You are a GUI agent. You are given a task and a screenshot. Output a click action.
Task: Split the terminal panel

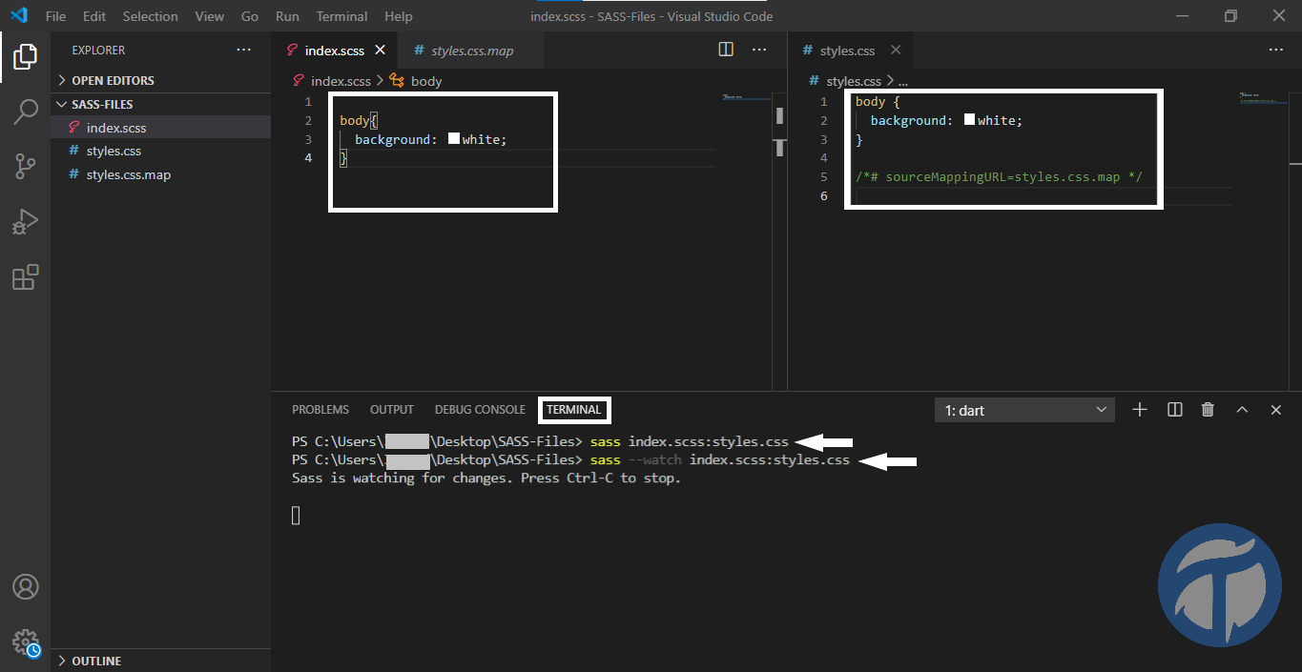coord(1175,409)
